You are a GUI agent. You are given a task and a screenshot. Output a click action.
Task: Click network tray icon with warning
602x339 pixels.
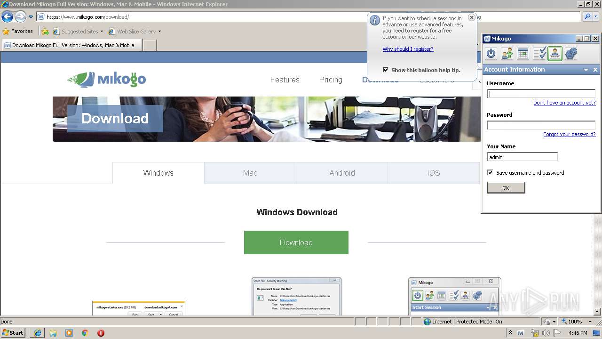pyautogui.click(x=535, y=333)
